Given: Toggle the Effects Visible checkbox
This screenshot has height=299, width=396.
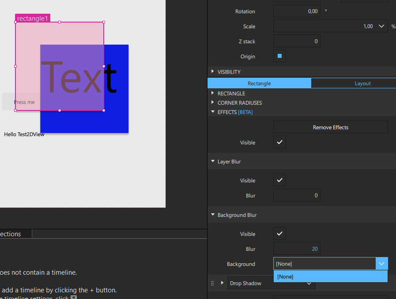Looking at the screenshot, I should 279,142.
